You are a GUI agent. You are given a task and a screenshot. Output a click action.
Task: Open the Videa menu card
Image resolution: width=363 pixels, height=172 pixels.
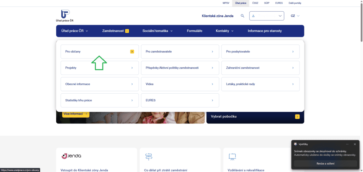coord(180,84)
